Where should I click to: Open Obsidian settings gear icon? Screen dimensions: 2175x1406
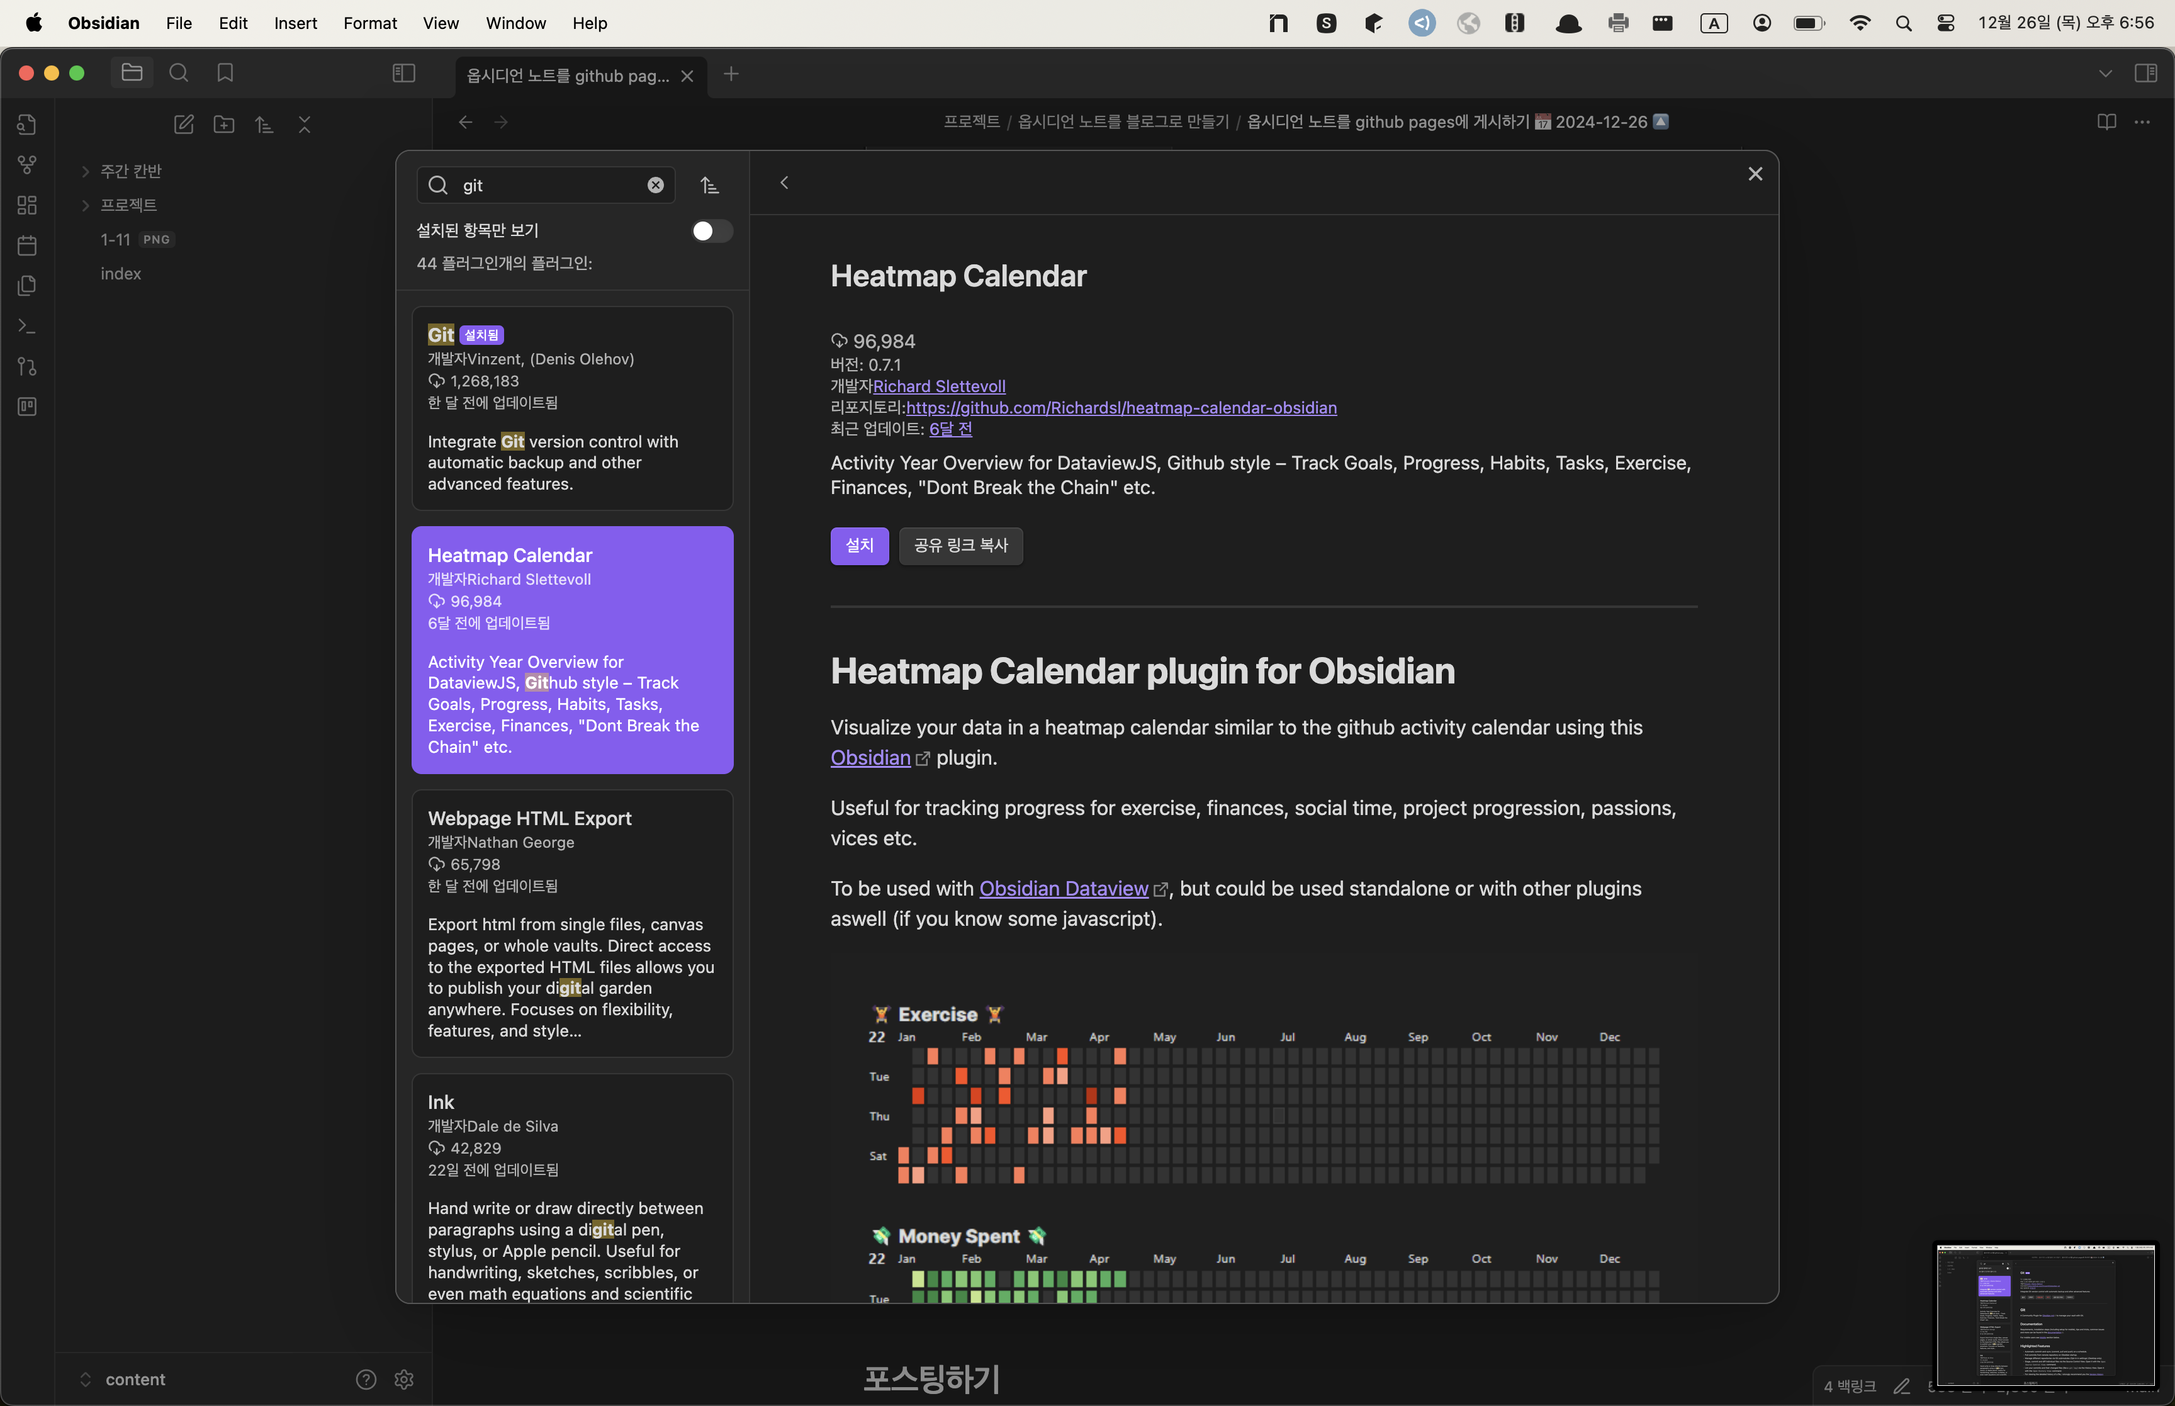pyautogui.click(x=404, y=1378)
